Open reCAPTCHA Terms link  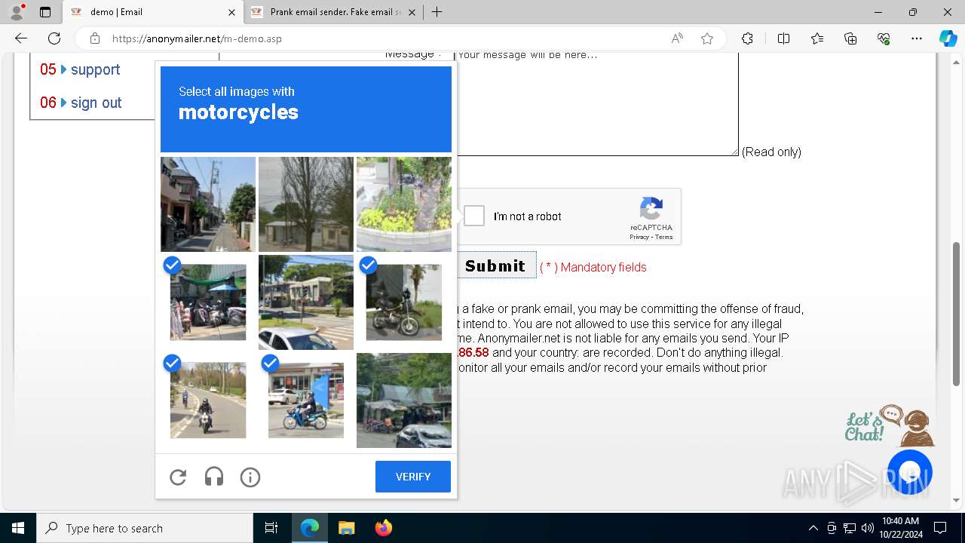(663, 237)
